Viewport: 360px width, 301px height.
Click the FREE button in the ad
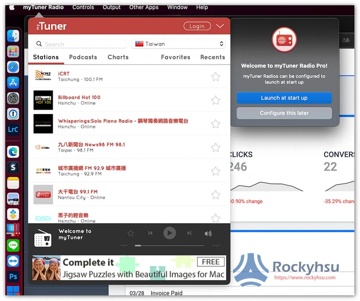tap(211, 262)
